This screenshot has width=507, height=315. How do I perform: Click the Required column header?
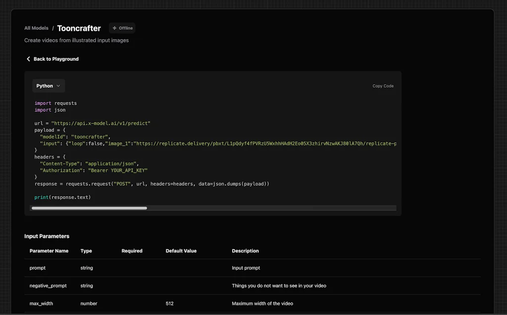tap(132, 251)
